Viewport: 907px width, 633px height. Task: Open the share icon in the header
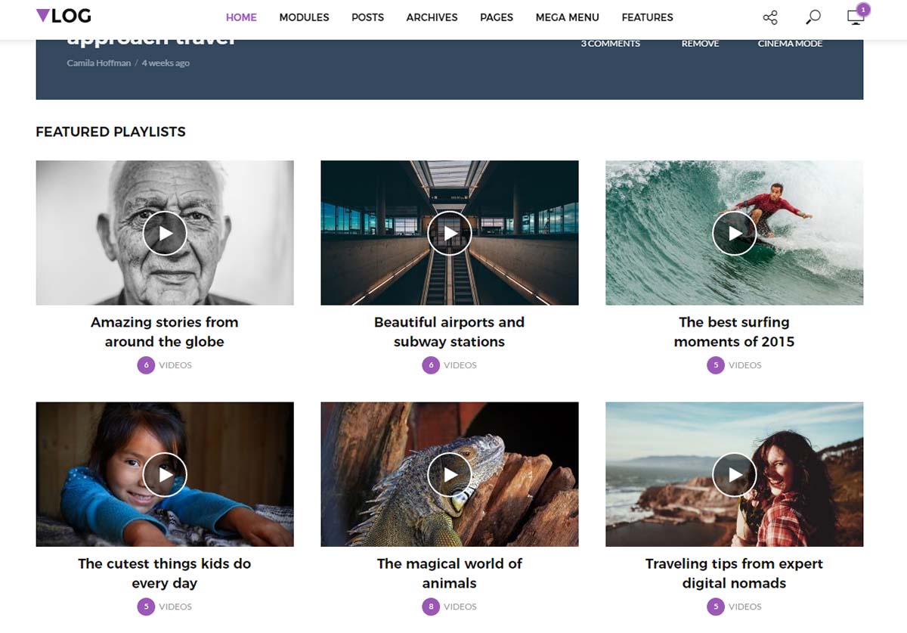point(769,16)
